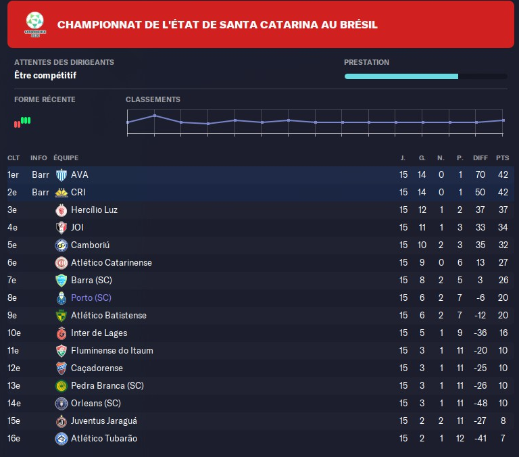Click the Atlético Tubarão club badge
519x457 pixels.
61,439
